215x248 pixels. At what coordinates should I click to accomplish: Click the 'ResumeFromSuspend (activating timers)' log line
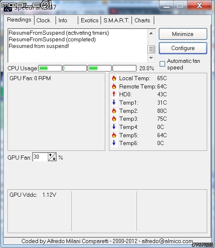tap(59, 33)
